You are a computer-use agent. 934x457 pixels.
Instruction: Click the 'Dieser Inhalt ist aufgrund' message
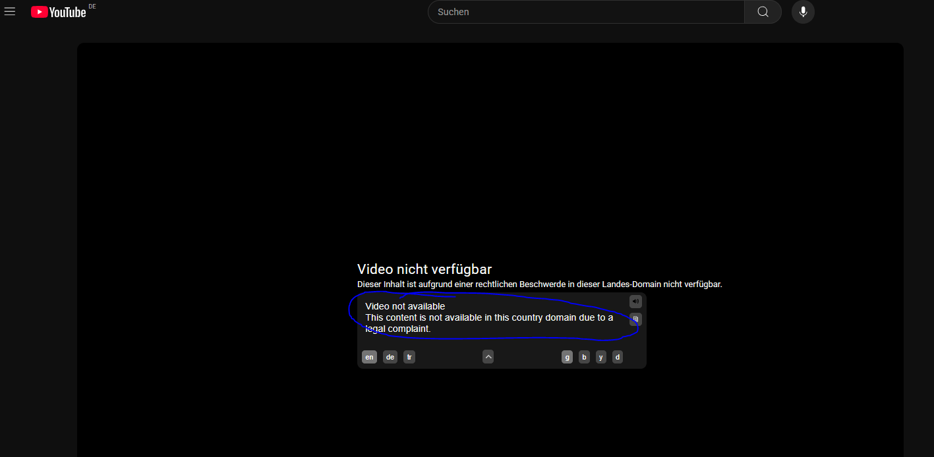click(x=540, y=284)
